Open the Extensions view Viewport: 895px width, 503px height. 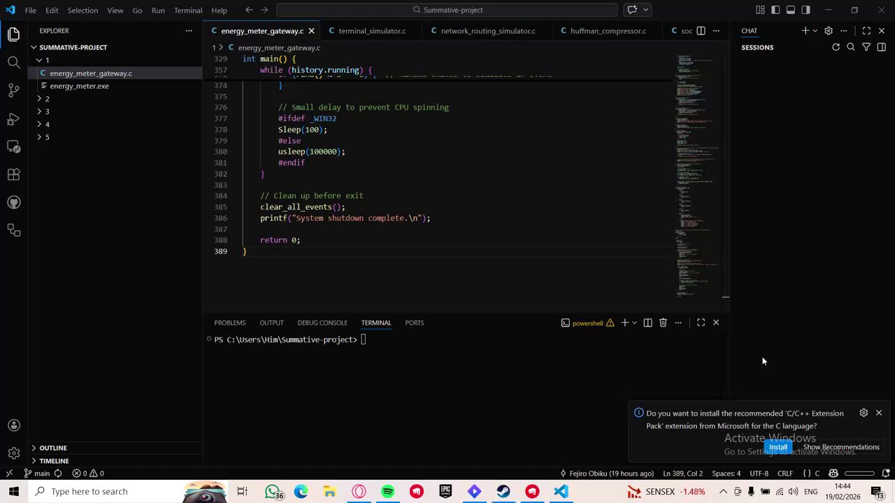13,175
